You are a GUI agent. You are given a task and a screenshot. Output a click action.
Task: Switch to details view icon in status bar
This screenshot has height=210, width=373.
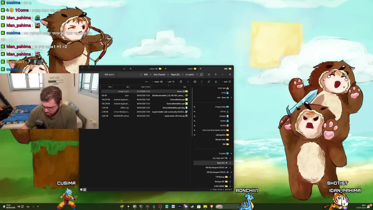click(x=85, y=190)
